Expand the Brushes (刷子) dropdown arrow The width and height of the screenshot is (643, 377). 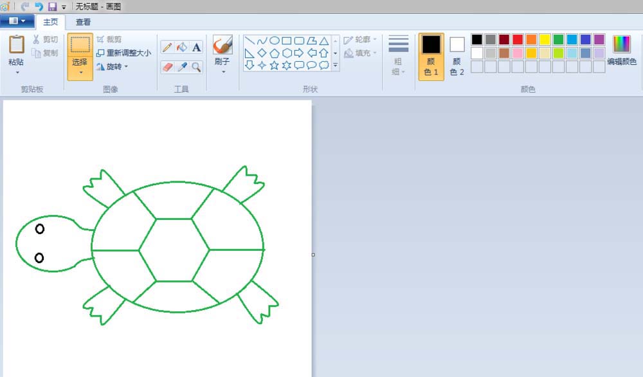[223, 72]
